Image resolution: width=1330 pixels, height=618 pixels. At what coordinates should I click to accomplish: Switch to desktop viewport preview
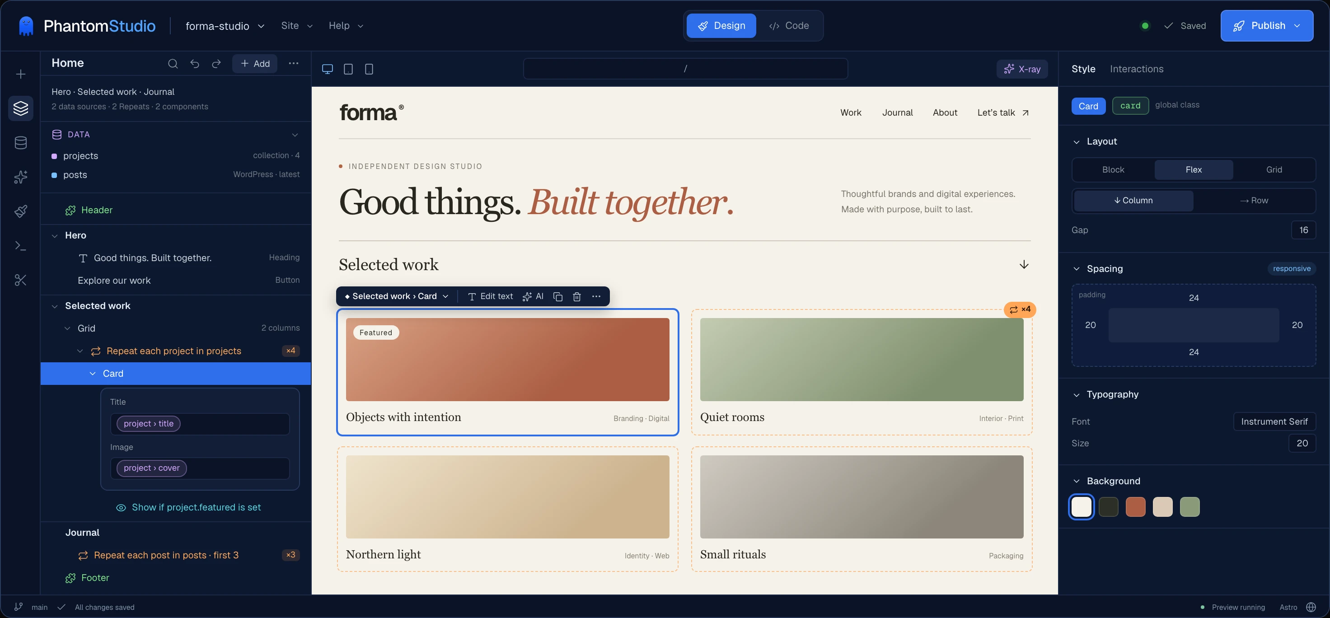328,69
